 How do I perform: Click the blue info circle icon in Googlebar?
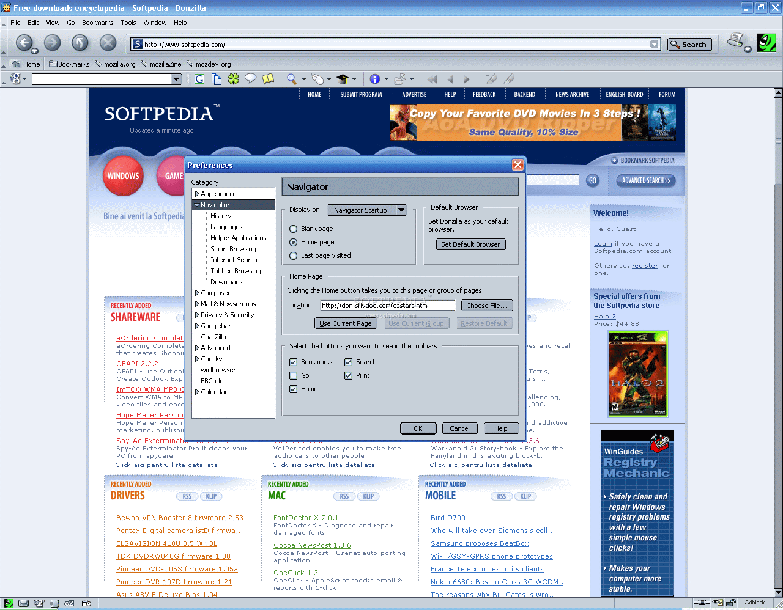click(x=375, y=79)
